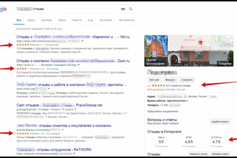The height and width of the screenshot is (158, 237).
Task: Expand the Ещё menu
Action: (x=91, y=20)
